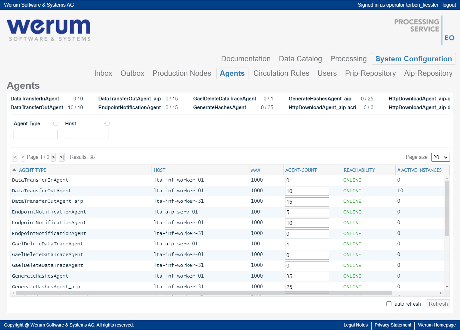Go to first page icon
Image resolution: width=460 pixels, height=330 pixels.
15,157
